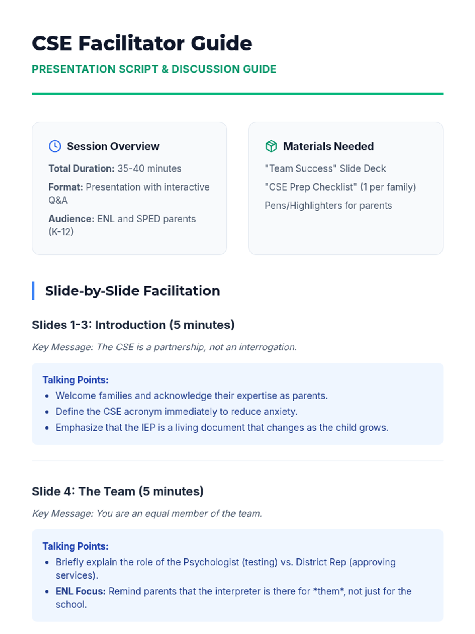
Task: Select the Presentation Script & Discussion Guide subtitle
Action: pos(154,69)
